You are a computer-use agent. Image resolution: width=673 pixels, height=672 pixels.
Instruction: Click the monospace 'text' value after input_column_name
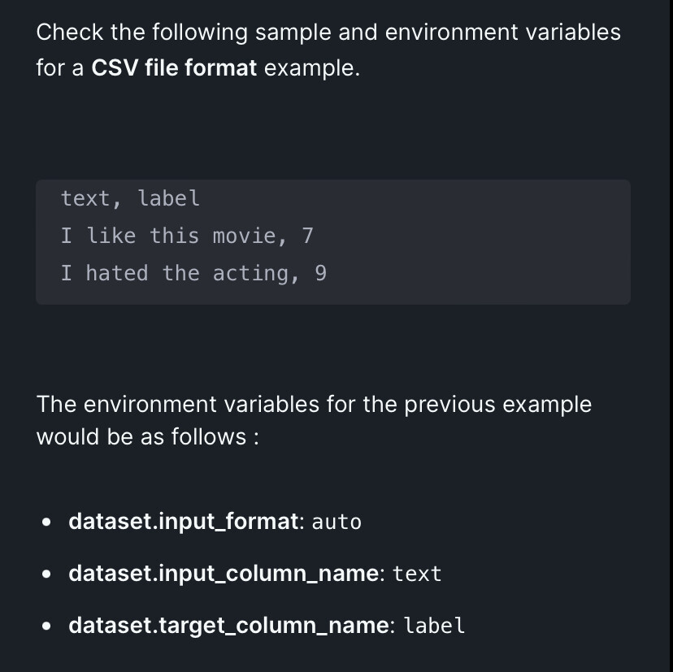pyautogui.click(x=417, y=574)
